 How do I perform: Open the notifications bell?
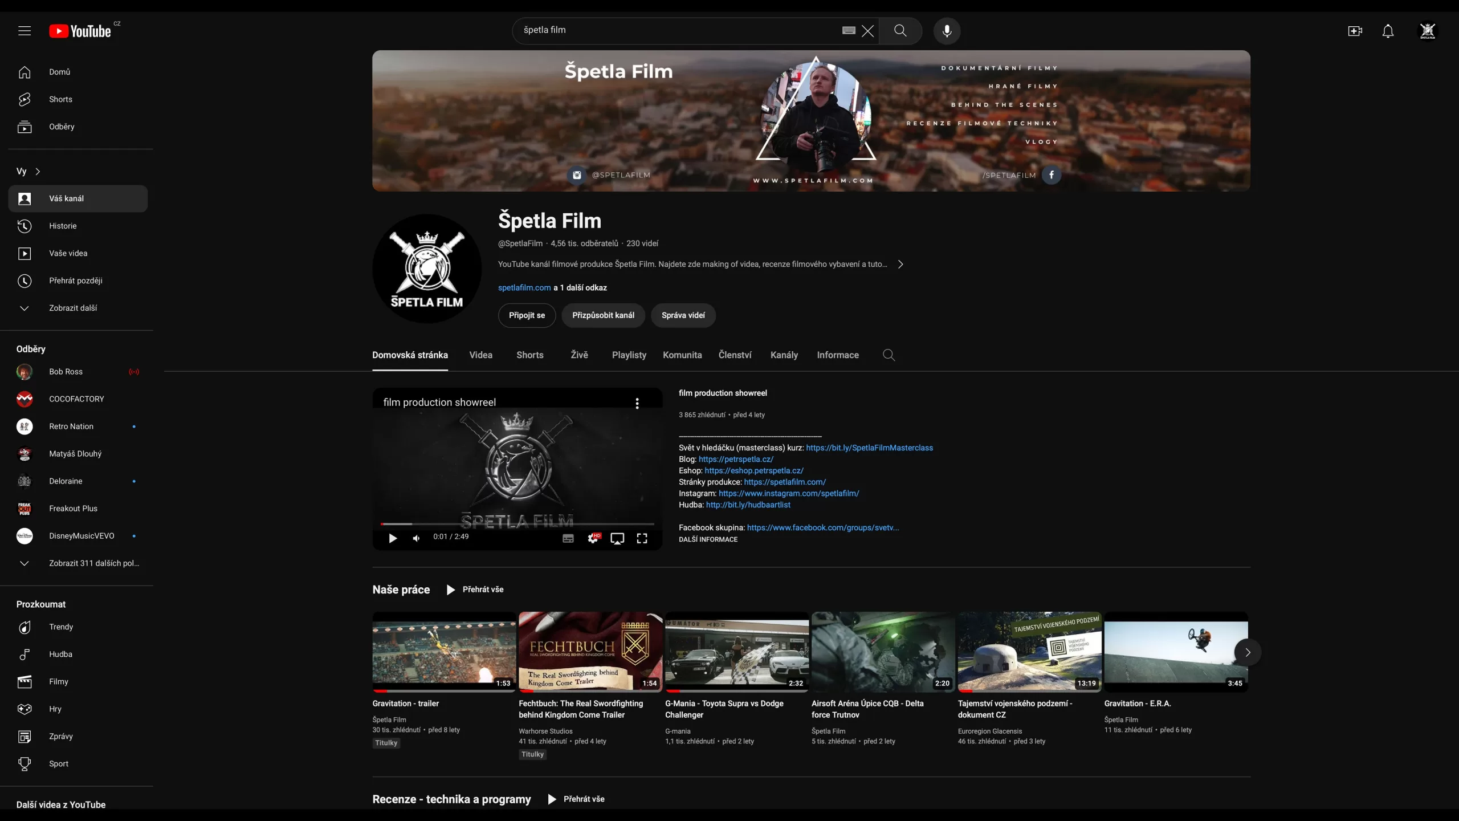1388,31
